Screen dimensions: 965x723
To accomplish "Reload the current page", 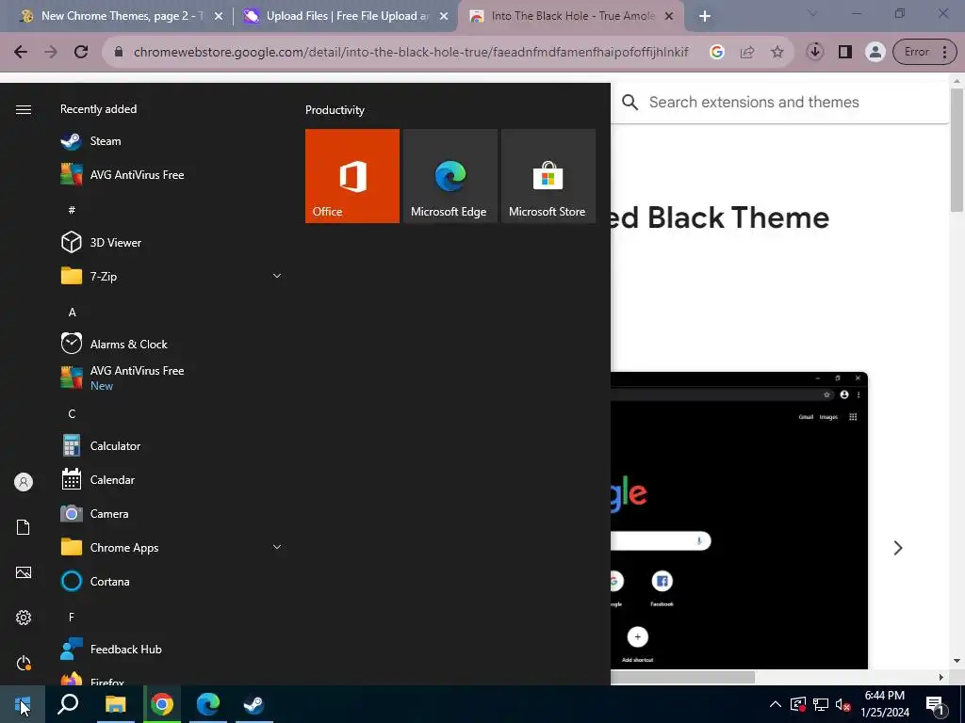I will coord(81,52).
